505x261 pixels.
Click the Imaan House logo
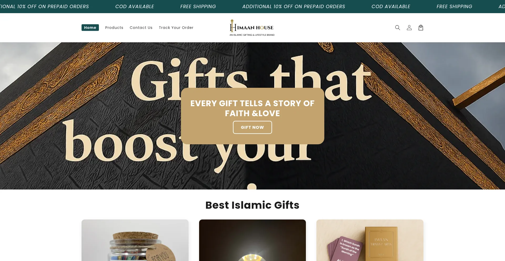[x=252, y=28]
